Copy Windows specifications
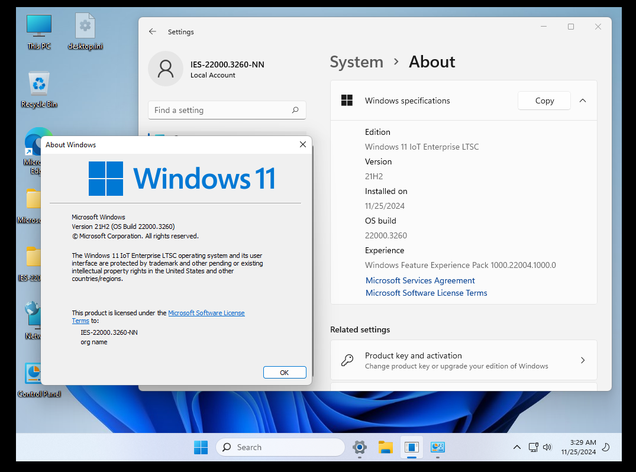This screenshot has width=636, height=472. coord(544,101)
